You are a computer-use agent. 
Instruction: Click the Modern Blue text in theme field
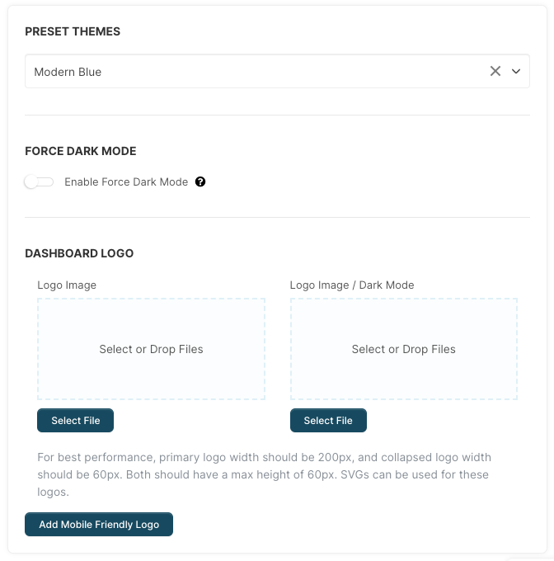[x=68, y=72]
